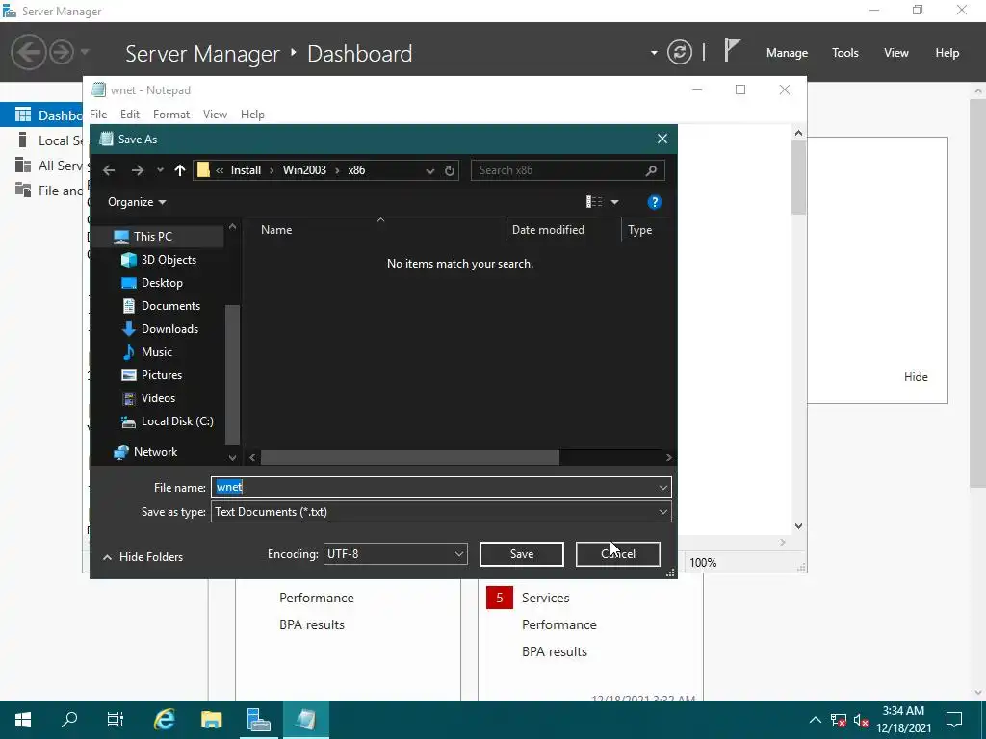This screenshot has height=739, width=986.
Task: Open Server Manager View menu
Action: click(895, 53)
